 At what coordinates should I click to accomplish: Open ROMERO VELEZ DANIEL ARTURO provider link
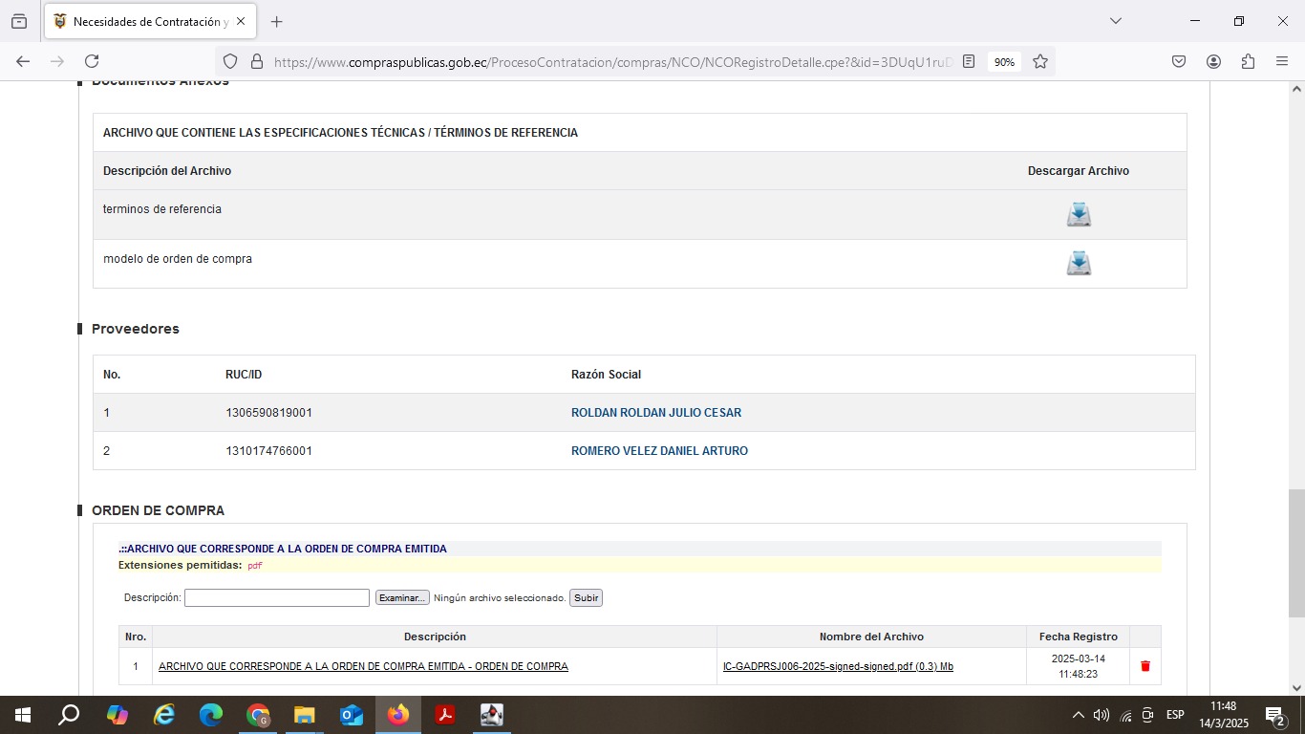point(659,451)
